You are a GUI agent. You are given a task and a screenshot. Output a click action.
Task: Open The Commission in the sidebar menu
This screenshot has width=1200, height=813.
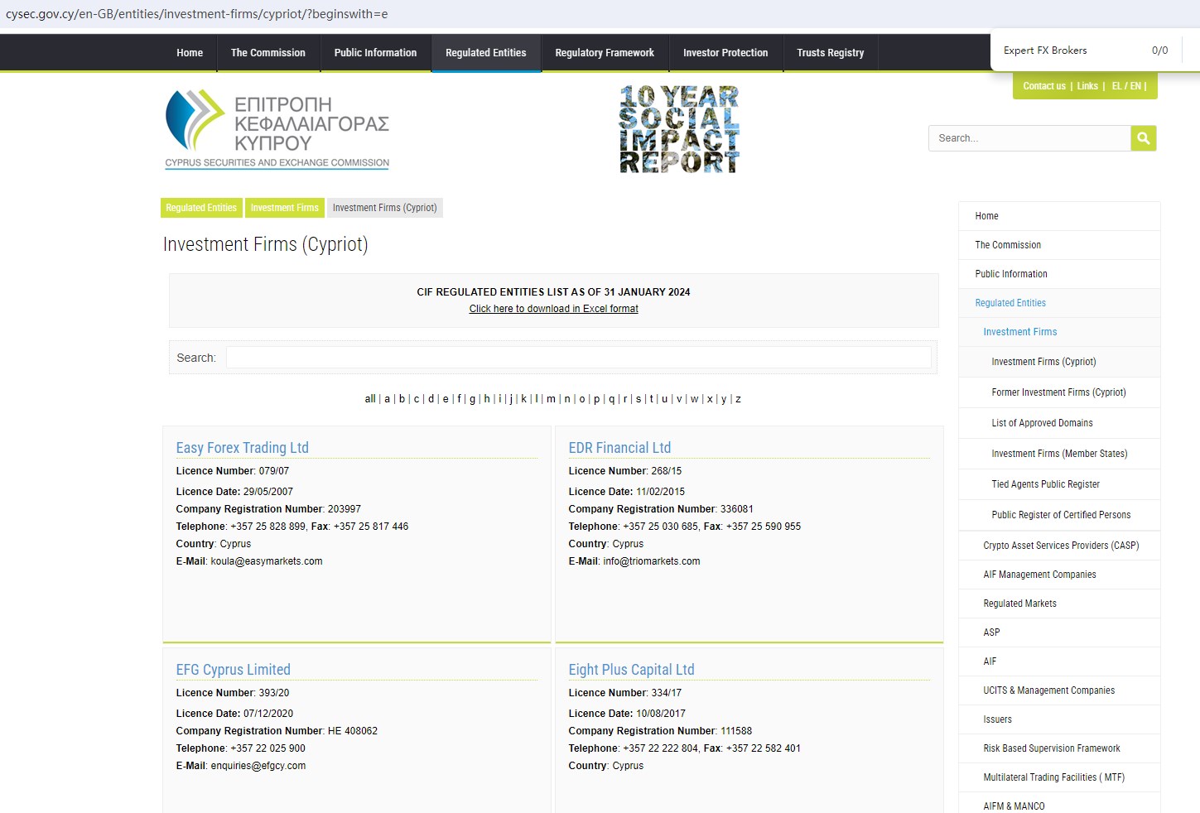(x=1059, y=245)
